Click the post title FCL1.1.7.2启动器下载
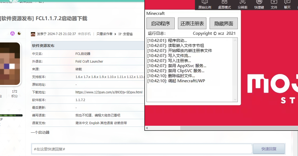This screenshot has width=298, height=156. coord(62,19)
